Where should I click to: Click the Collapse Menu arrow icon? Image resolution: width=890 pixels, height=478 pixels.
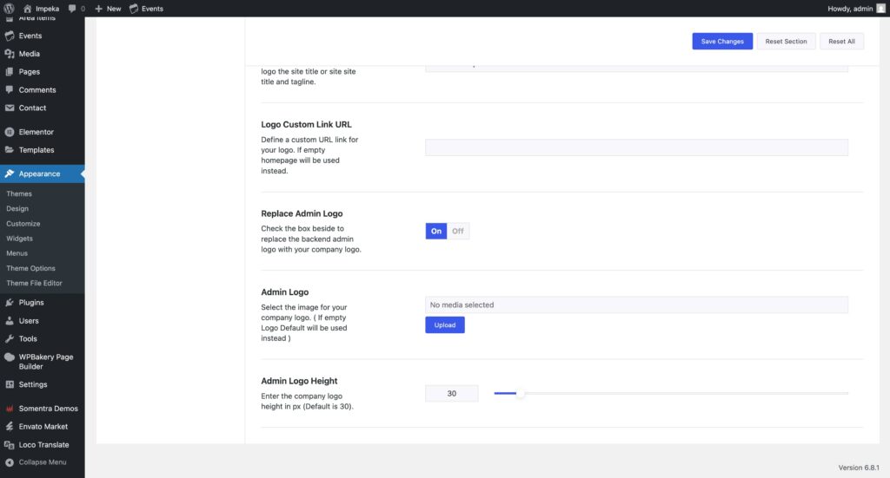[10, 462]
